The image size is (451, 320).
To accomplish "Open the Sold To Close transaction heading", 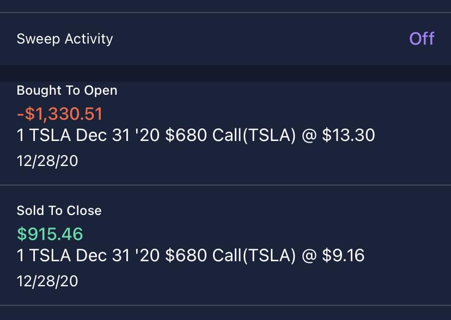I will coord(59,210).
